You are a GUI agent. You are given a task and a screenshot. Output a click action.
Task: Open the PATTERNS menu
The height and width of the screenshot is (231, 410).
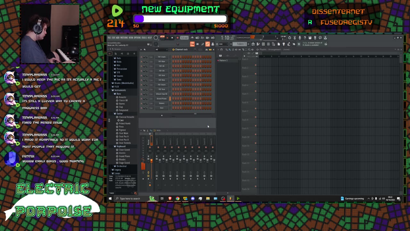[x=124, y=38]
